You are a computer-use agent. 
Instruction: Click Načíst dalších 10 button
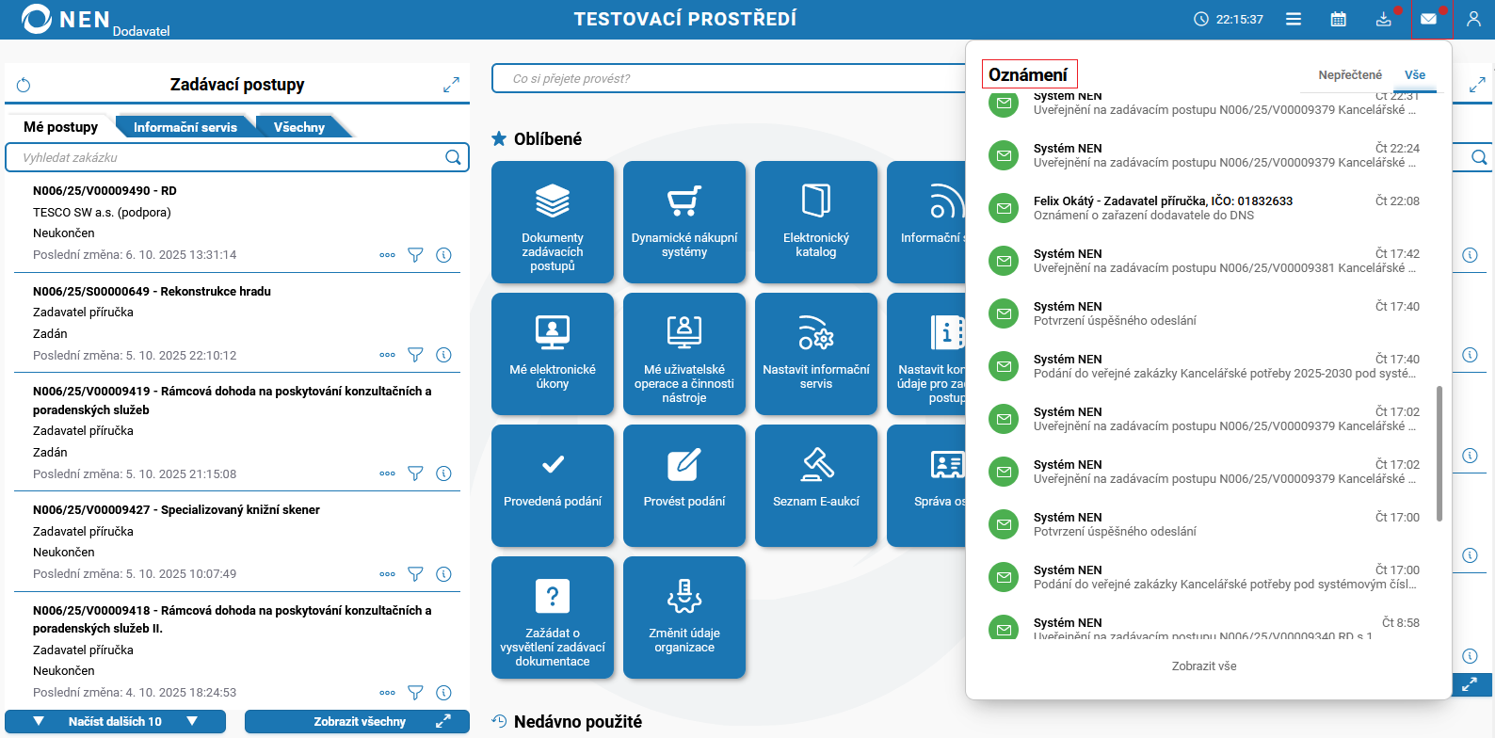pyautogui.click(x=115, y=722)
